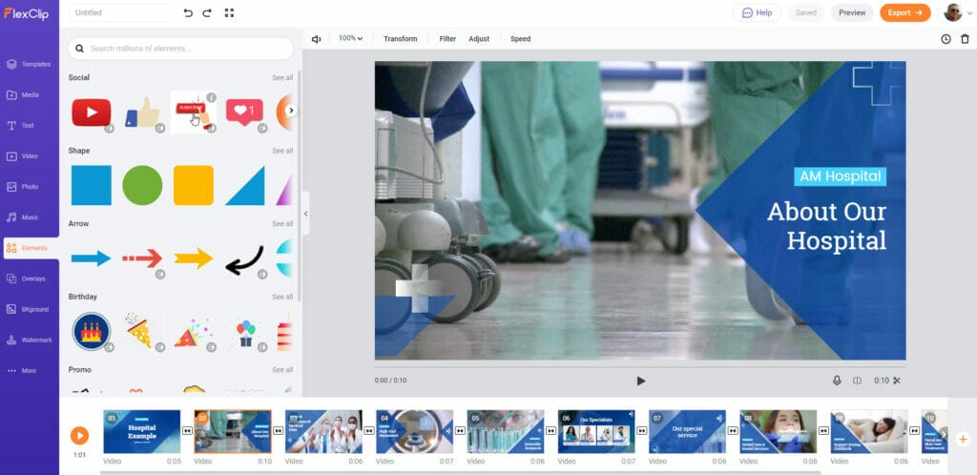
Task: Add the balloons gift box element
Action: pyautogui.click(x=245, y=333)
